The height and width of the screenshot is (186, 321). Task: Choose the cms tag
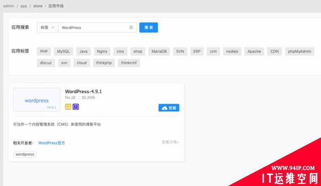(120, 51)
